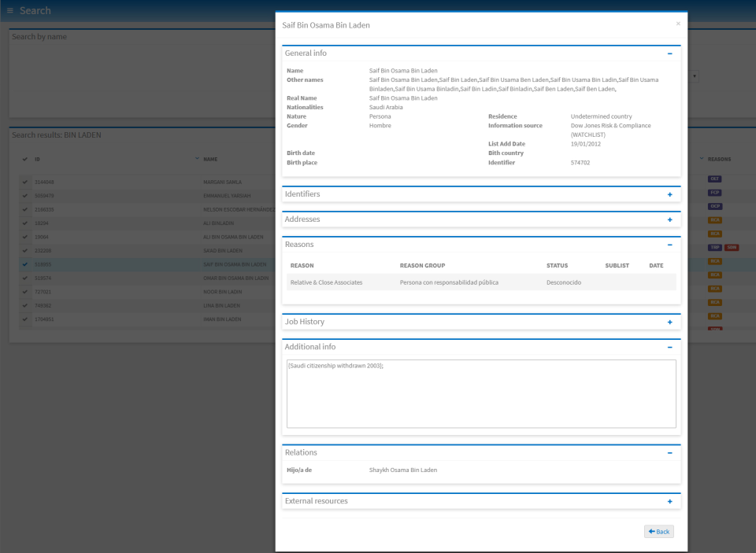Viewport: 756px width, 553px height.
Task: Open the hamburger navigation menu
Action: pyautogui.click(x=9, y=10)
